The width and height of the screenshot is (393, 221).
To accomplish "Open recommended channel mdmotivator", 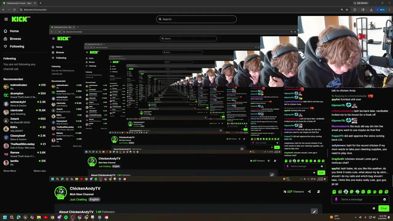I will click(25, 86).
